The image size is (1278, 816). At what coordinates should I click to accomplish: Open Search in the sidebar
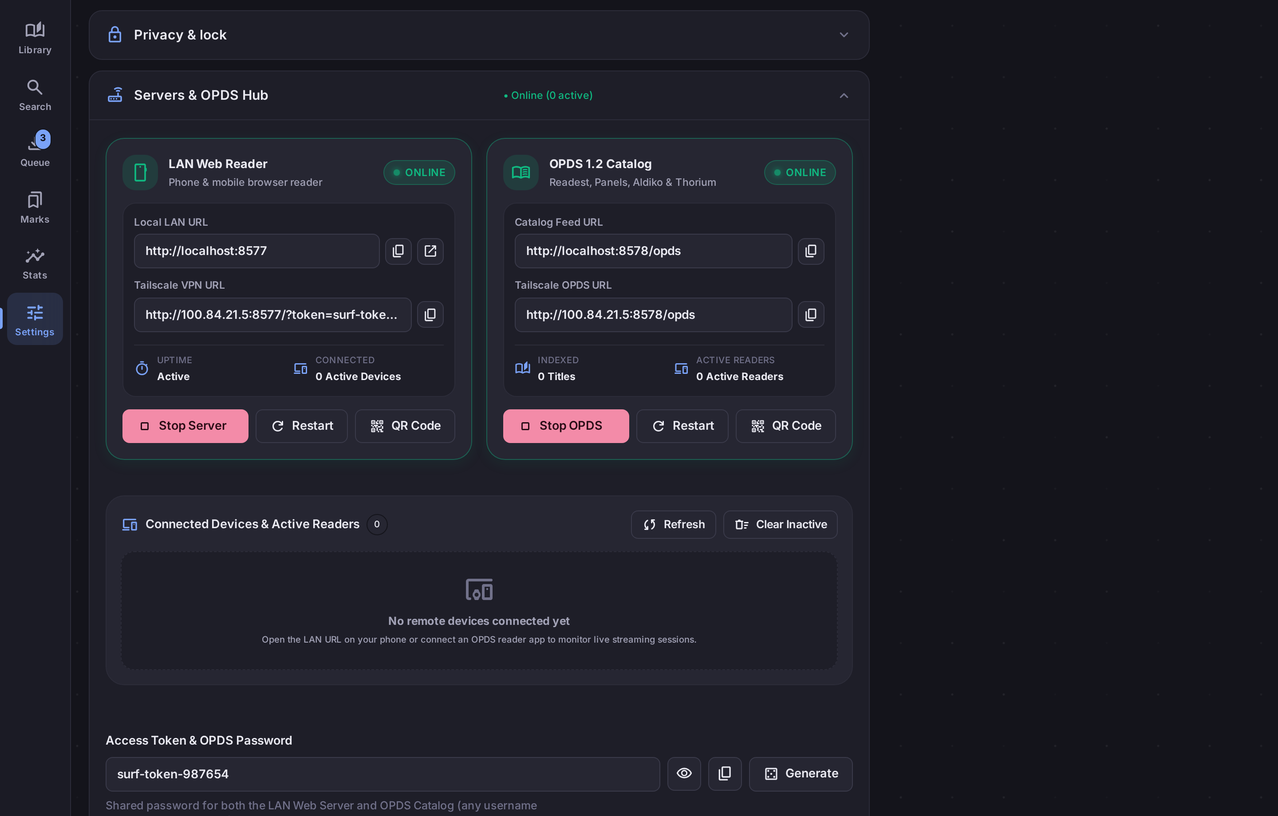tap(35, 95)
